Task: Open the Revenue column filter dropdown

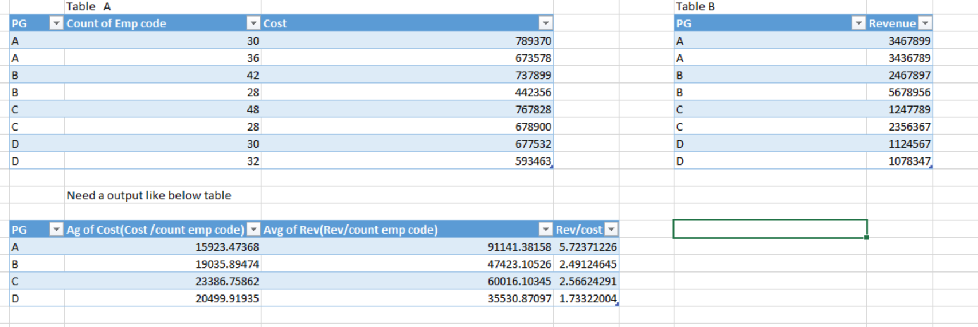Action: (x=925, y=23)
